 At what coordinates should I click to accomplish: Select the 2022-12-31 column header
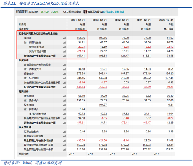click(122, 20)
